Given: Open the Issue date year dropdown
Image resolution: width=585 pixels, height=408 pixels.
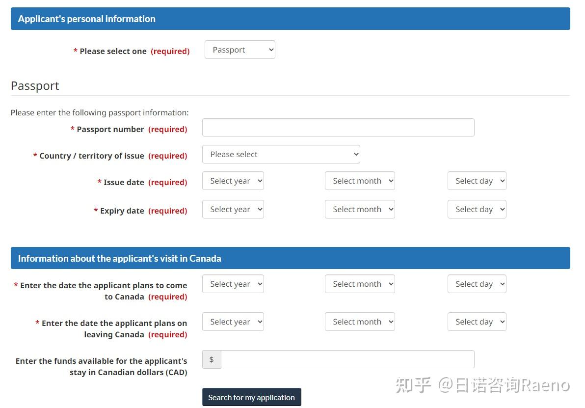Looking at the screenshot, I should point(233,181).
